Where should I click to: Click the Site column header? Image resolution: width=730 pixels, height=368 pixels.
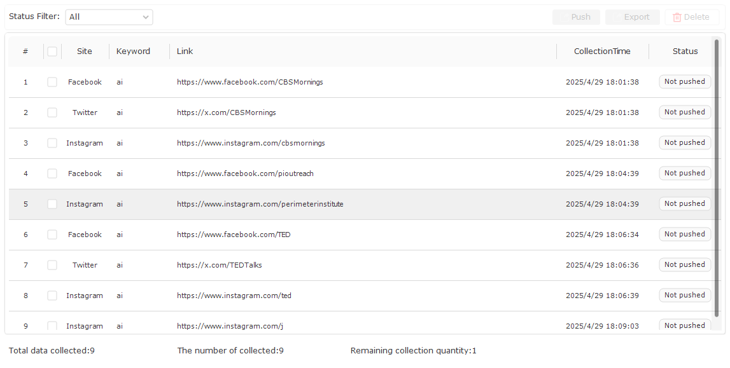84,51
